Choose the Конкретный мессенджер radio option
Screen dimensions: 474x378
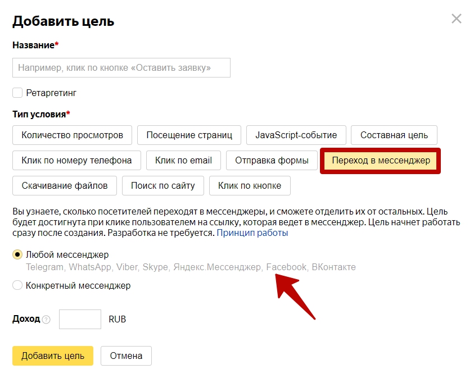coord(17,285)
